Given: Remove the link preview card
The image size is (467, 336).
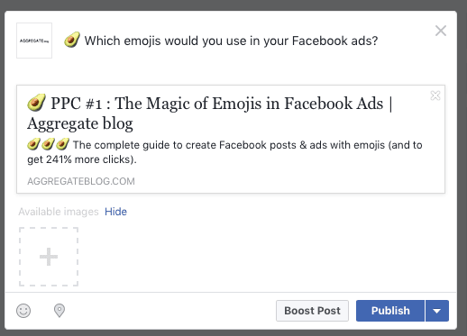Looking at the screenshot, I should 435,95.
